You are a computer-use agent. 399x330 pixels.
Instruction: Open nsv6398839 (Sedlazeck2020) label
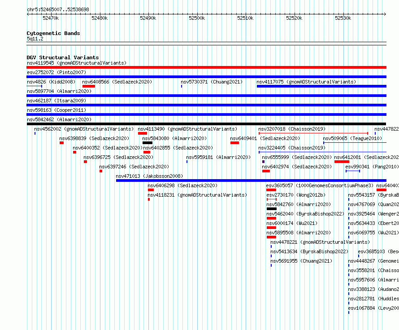click(94, 138)
